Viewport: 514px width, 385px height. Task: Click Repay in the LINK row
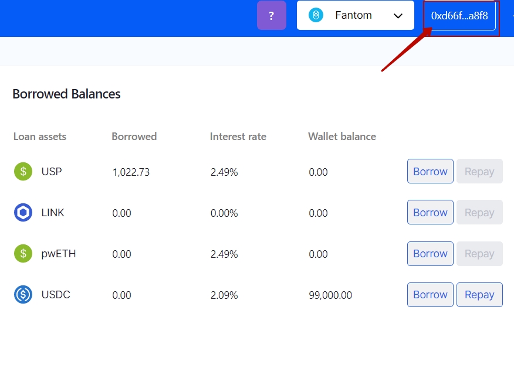click(x=479, y=213)
